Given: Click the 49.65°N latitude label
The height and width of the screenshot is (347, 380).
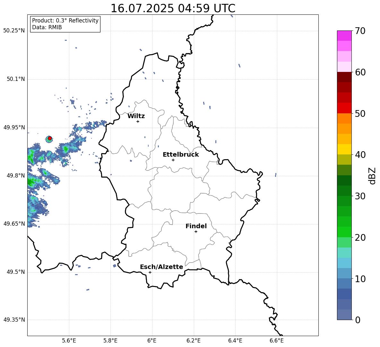Looking at the screenshot, I should tap(14, 224).
